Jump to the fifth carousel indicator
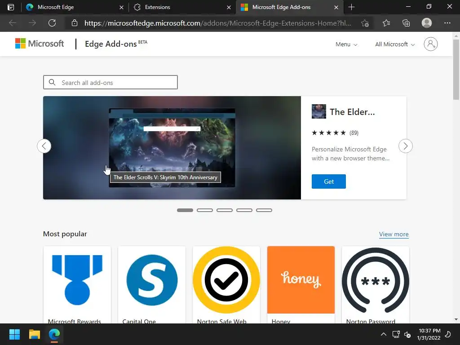 [x=264, y=210]
